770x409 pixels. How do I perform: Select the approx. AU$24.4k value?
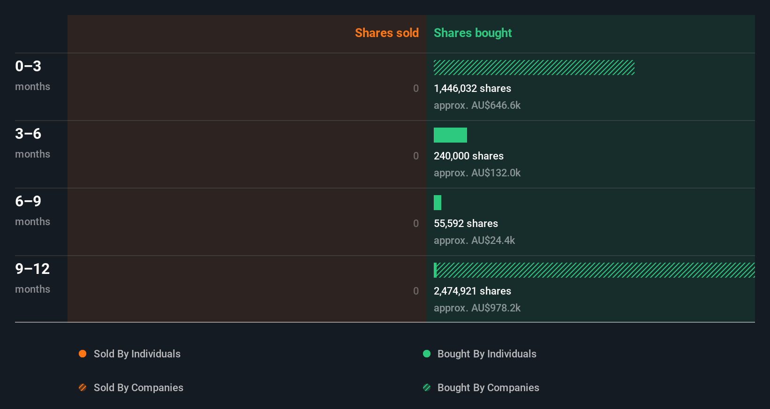(474, 241)
